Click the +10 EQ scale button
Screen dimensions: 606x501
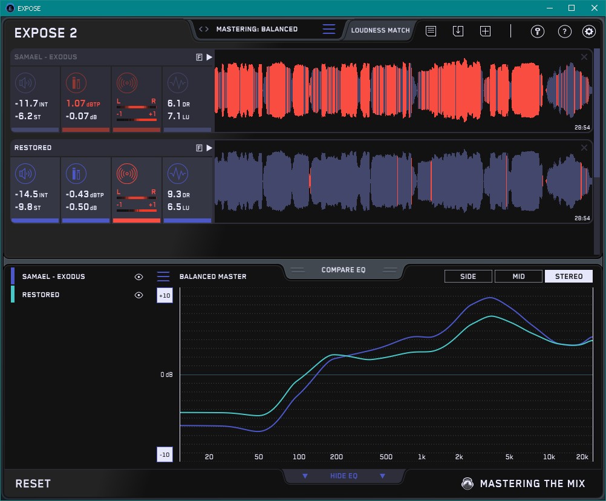coord(165,295)
